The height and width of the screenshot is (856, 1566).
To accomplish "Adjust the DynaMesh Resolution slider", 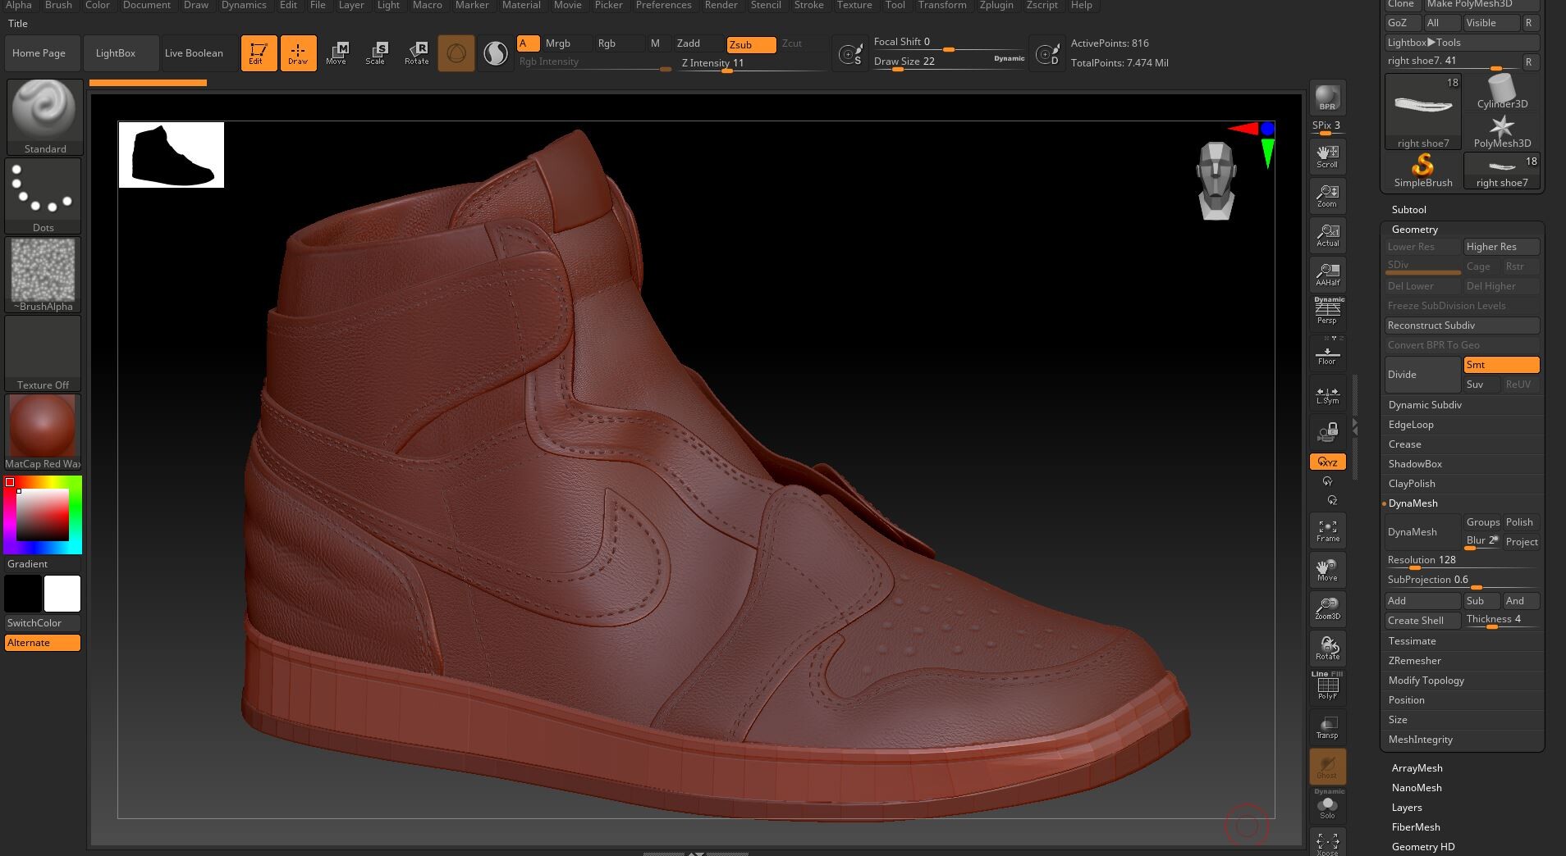I will pos(1463,562).
